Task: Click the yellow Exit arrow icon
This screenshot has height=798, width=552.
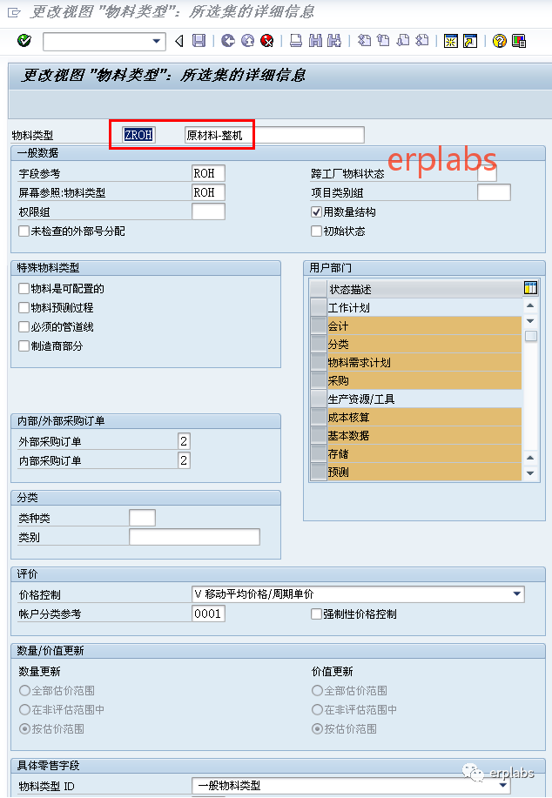Action: (x=247, y=41)
